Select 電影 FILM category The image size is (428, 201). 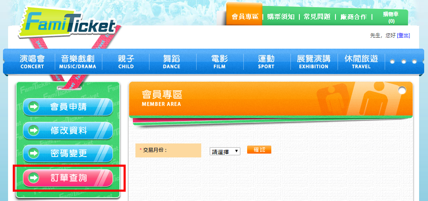(219, 62)
